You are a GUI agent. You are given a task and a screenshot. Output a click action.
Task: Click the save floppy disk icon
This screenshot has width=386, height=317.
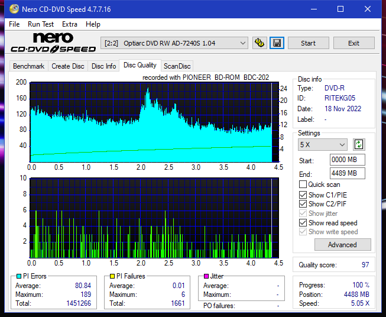277,43
